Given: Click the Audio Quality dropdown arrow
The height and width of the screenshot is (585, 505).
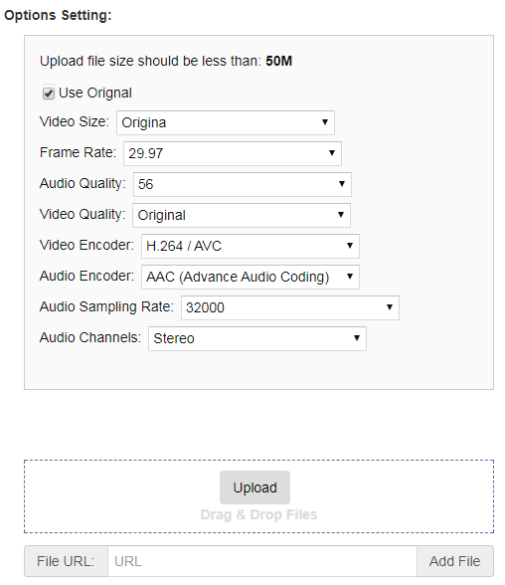Looking at the screenshot, I should point(342,183).
